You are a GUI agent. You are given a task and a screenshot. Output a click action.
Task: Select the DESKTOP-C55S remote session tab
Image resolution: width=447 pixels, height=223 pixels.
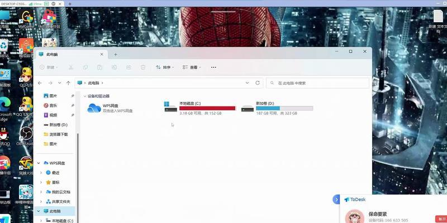pos(32,4)
